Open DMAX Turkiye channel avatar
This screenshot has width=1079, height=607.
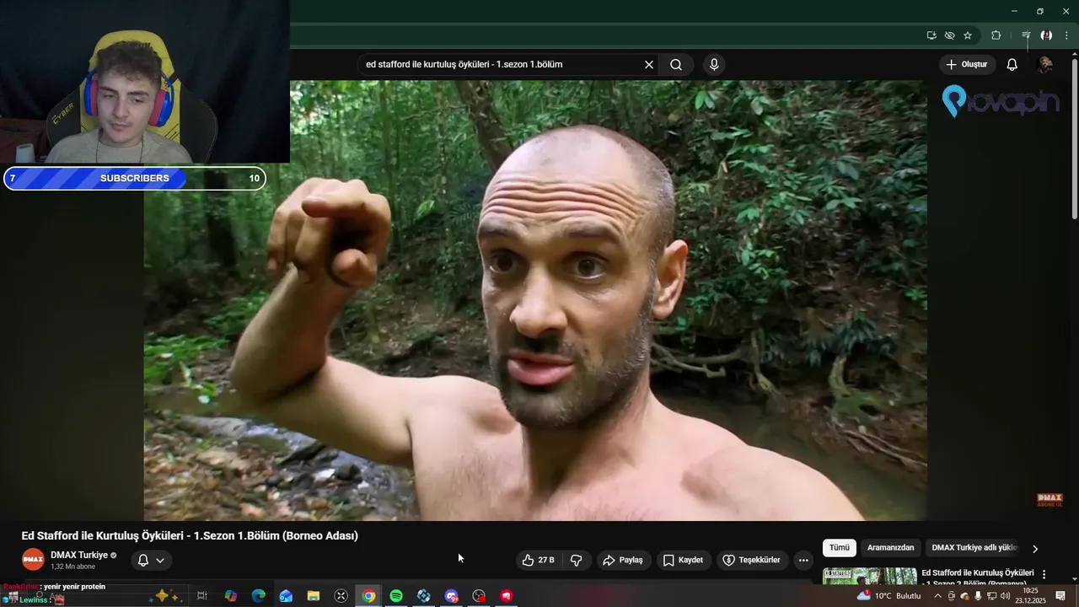pyautogui.click(x=33, y=560)
